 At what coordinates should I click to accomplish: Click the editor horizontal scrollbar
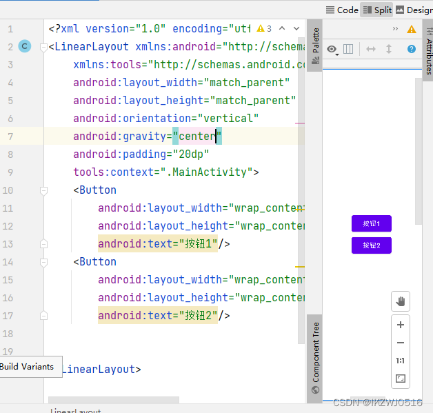114,400
